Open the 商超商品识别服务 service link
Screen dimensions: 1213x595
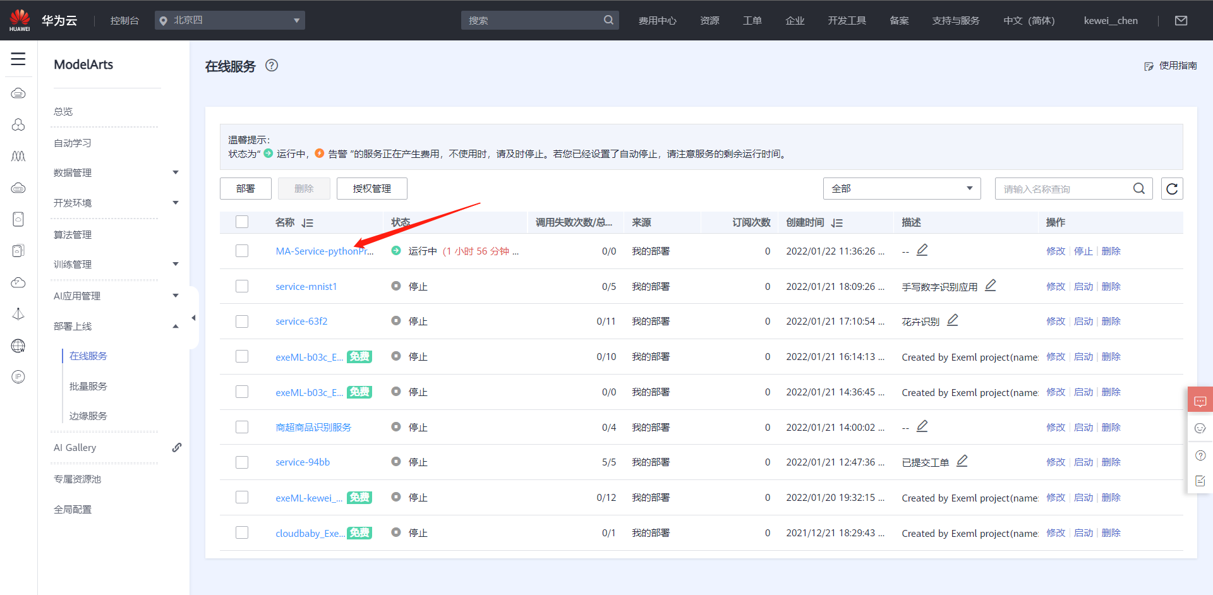[x=313, y=427]
